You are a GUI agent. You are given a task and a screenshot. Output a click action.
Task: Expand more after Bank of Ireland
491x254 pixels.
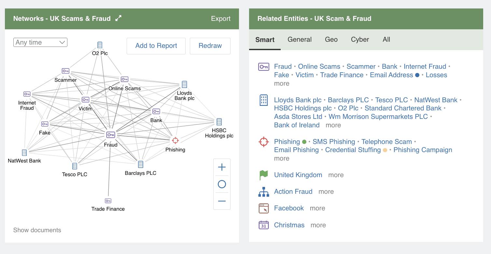click(x=333, y=125)
